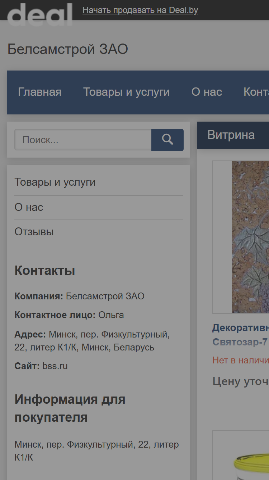The width and height of the screenshot is (269, 480).
Task: Click the 'Белсамстрой ЗАО' page title
Action: [68, 49]
